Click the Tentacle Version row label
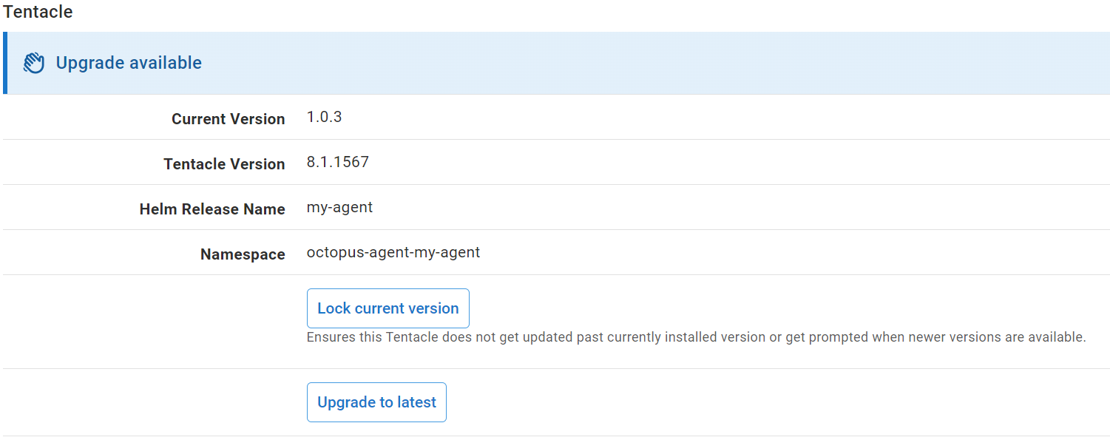 tap(224, 164)
